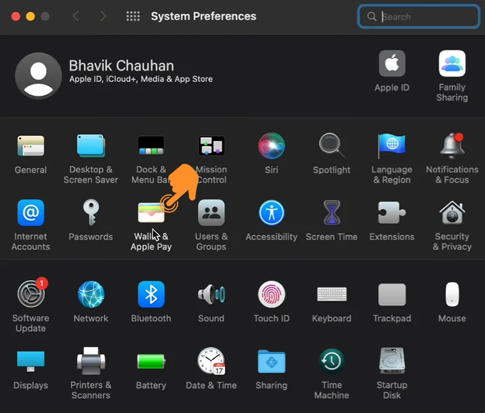
Task: Open Screen Time settings
Action: (x=332, y=213)
